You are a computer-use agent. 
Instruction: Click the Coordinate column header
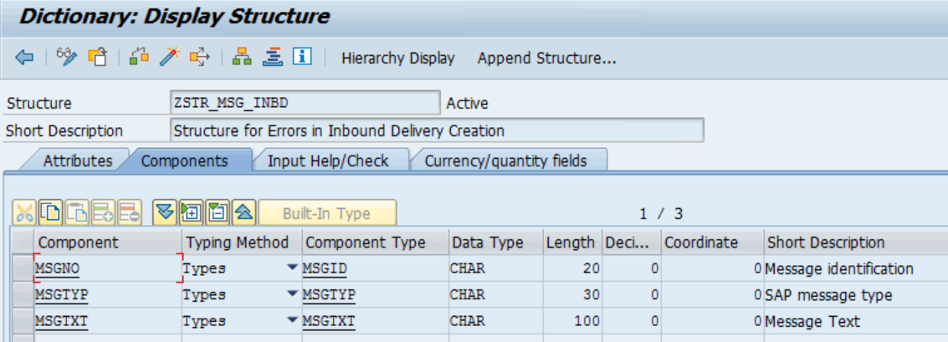tap(712, 242)
